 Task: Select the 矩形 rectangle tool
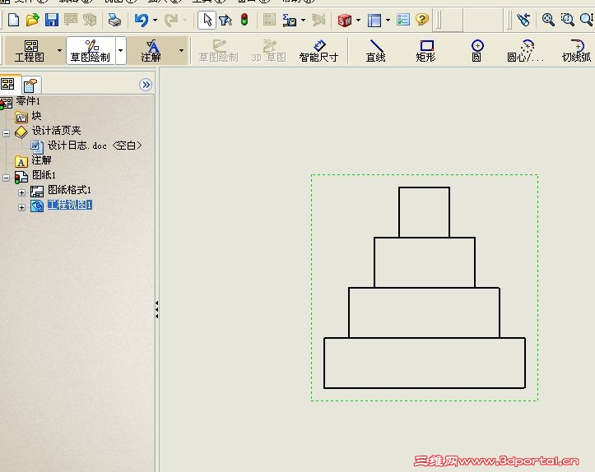(x=425, y=51)
